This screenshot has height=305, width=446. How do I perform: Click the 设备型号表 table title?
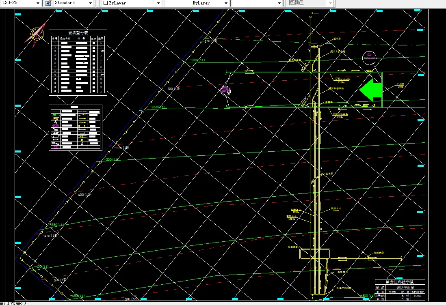(78, 33)
